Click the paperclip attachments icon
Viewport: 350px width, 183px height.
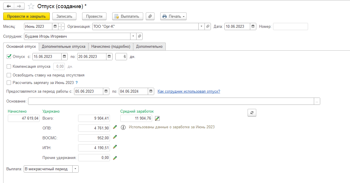click(x=150, y=17)
